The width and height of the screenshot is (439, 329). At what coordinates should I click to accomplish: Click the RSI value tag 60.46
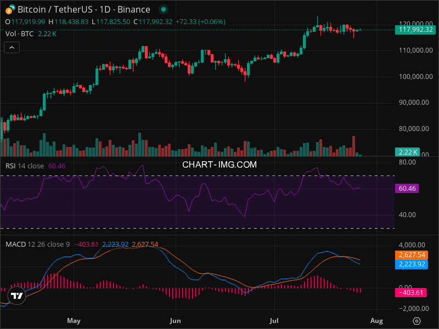tap(407, 188)
